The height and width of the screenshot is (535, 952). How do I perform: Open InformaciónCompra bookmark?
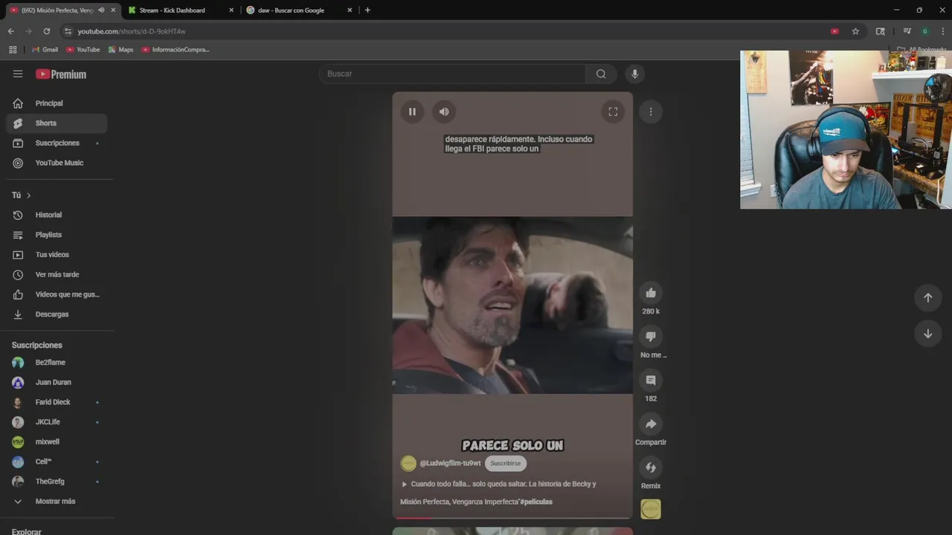(176, 50)
